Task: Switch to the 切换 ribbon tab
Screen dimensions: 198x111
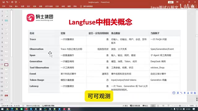Action: tap(34, 6)
